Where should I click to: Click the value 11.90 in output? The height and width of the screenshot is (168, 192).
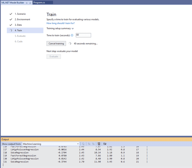[98, 162]
